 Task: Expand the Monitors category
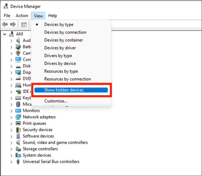11,111
